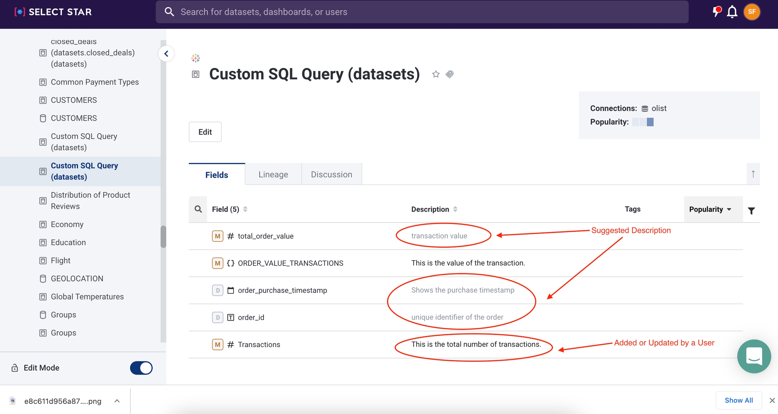Click the scroll-to-top arrow icon
The image size is (778, 414).
pos(753,174)
